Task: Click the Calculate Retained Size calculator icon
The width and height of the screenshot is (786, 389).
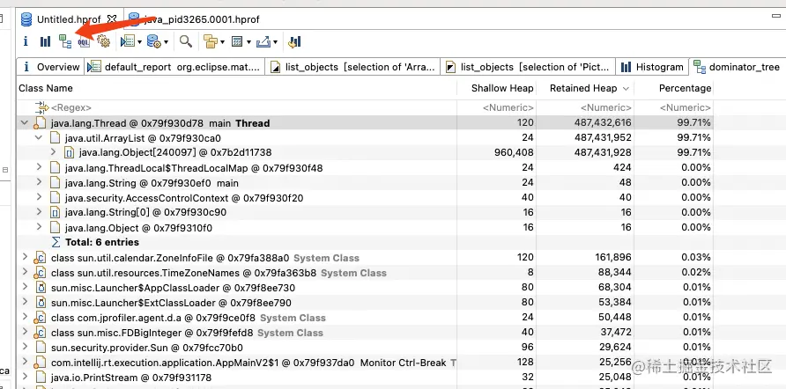Action: [237, 41]
